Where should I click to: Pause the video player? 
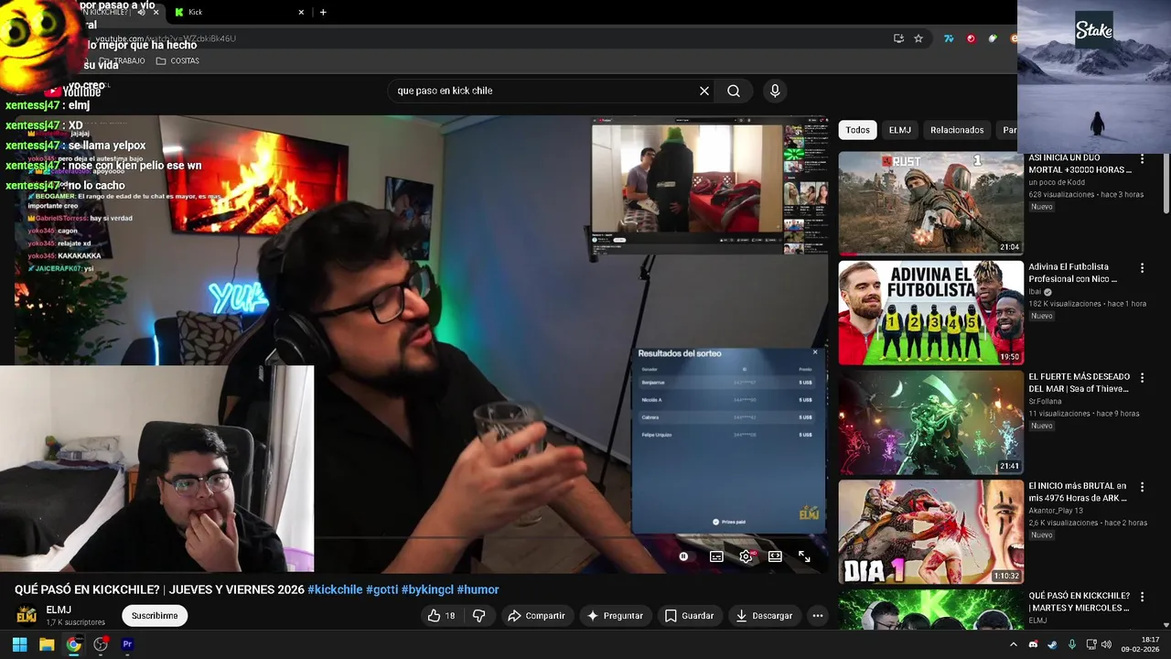click(683, 556)
